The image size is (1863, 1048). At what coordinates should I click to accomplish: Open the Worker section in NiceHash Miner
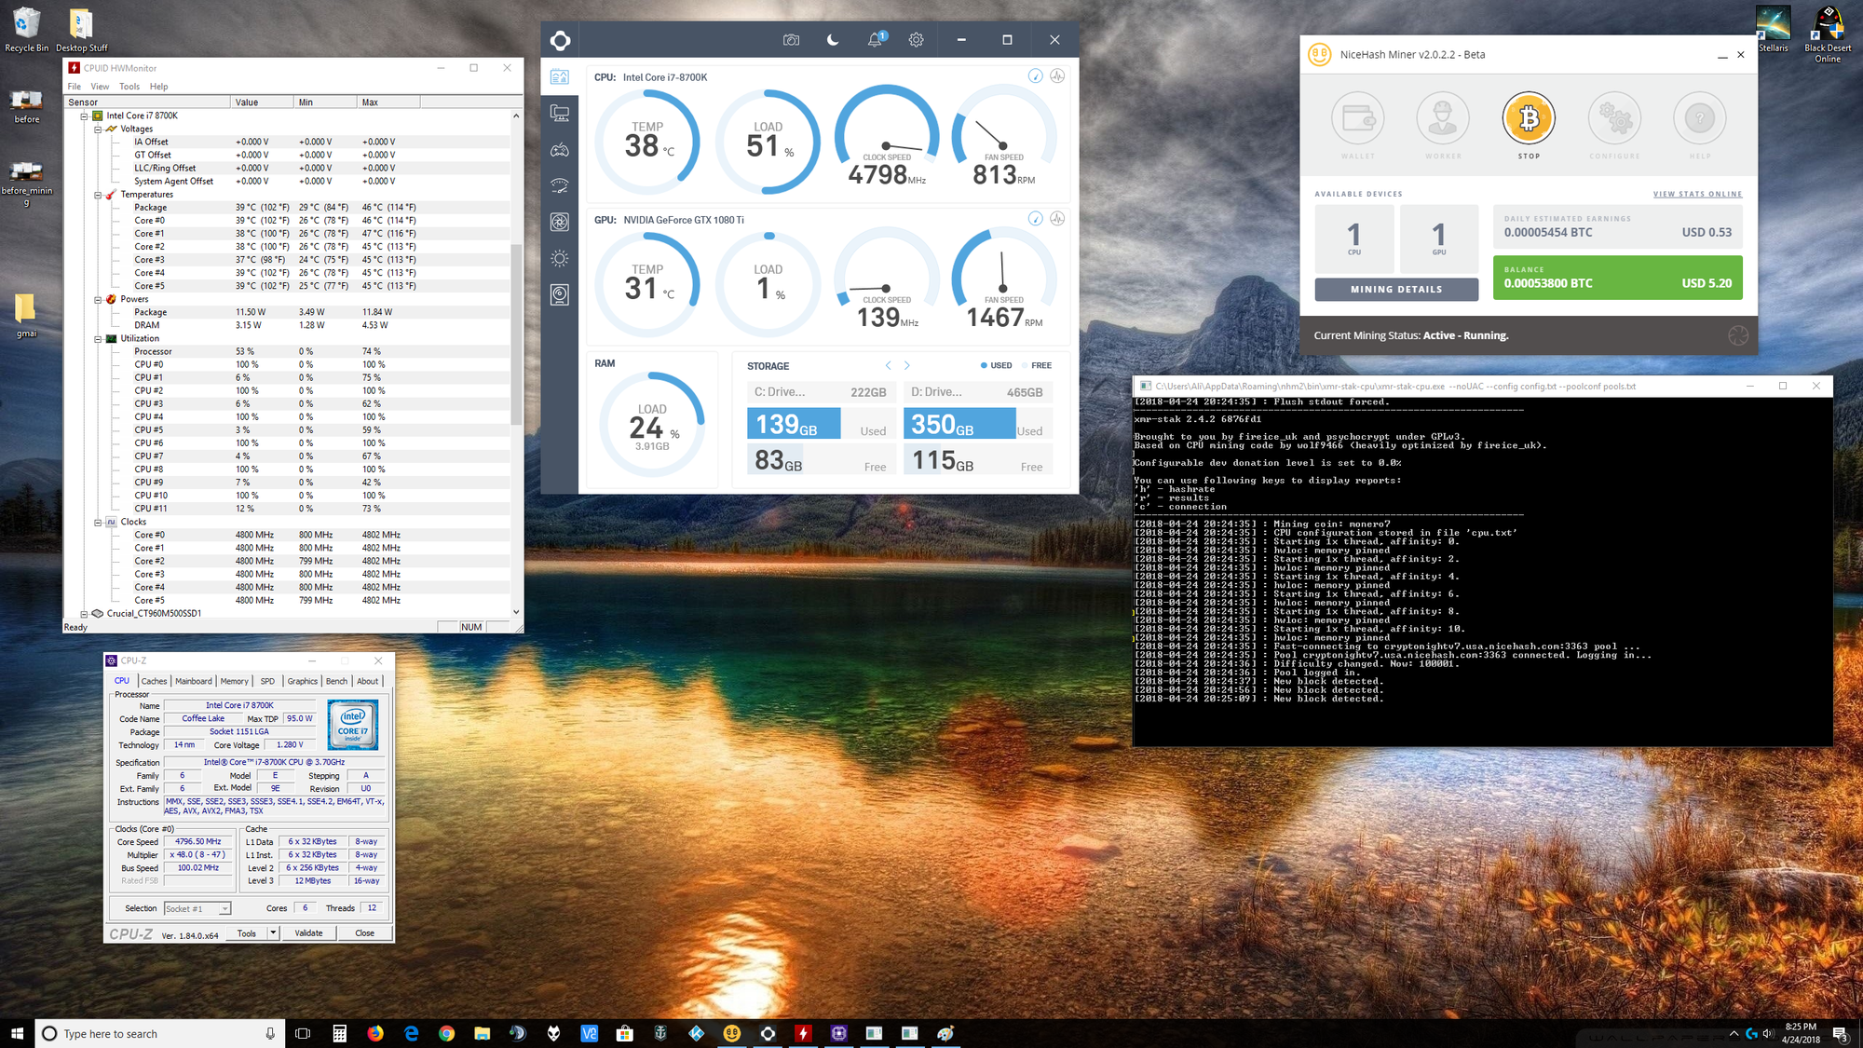[x=1443, y=119]
